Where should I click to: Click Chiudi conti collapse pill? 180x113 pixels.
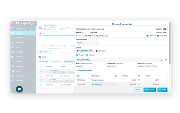click(56, 61)
